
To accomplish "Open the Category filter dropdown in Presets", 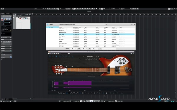I will coord(73,49).
